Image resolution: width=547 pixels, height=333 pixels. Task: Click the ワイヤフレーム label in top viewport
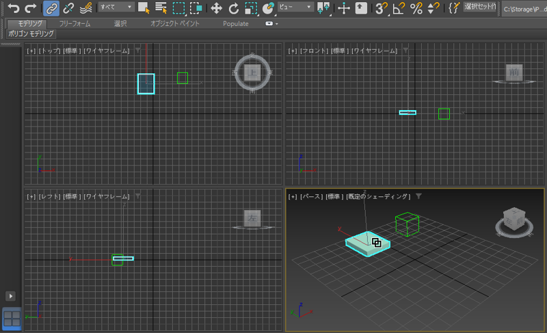click(x=107, y=51)
